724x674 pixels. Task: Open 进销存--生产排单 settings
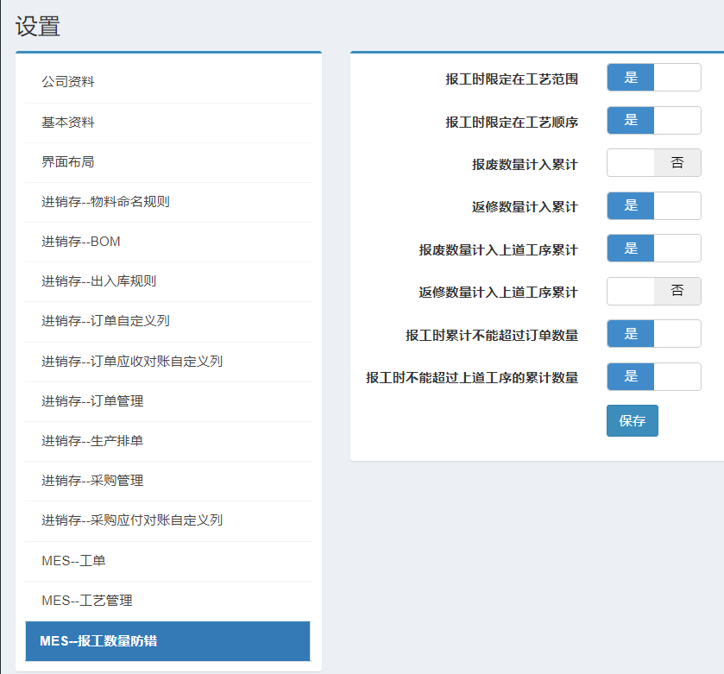[92, 441]
